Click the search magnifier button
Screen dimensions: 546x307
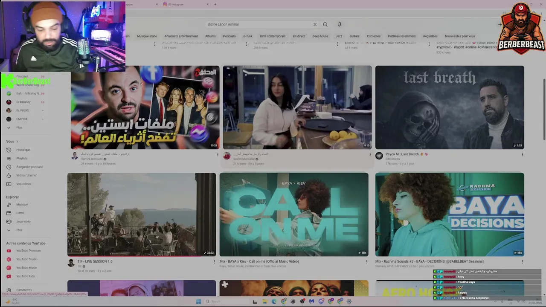point(325,24)
